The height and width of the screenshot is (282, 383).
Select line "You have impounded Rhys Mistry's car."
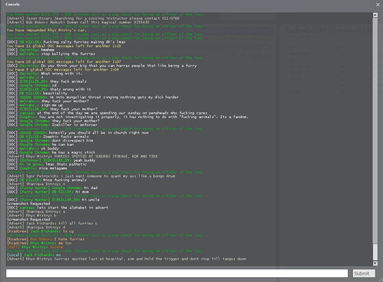pos(47,30)
